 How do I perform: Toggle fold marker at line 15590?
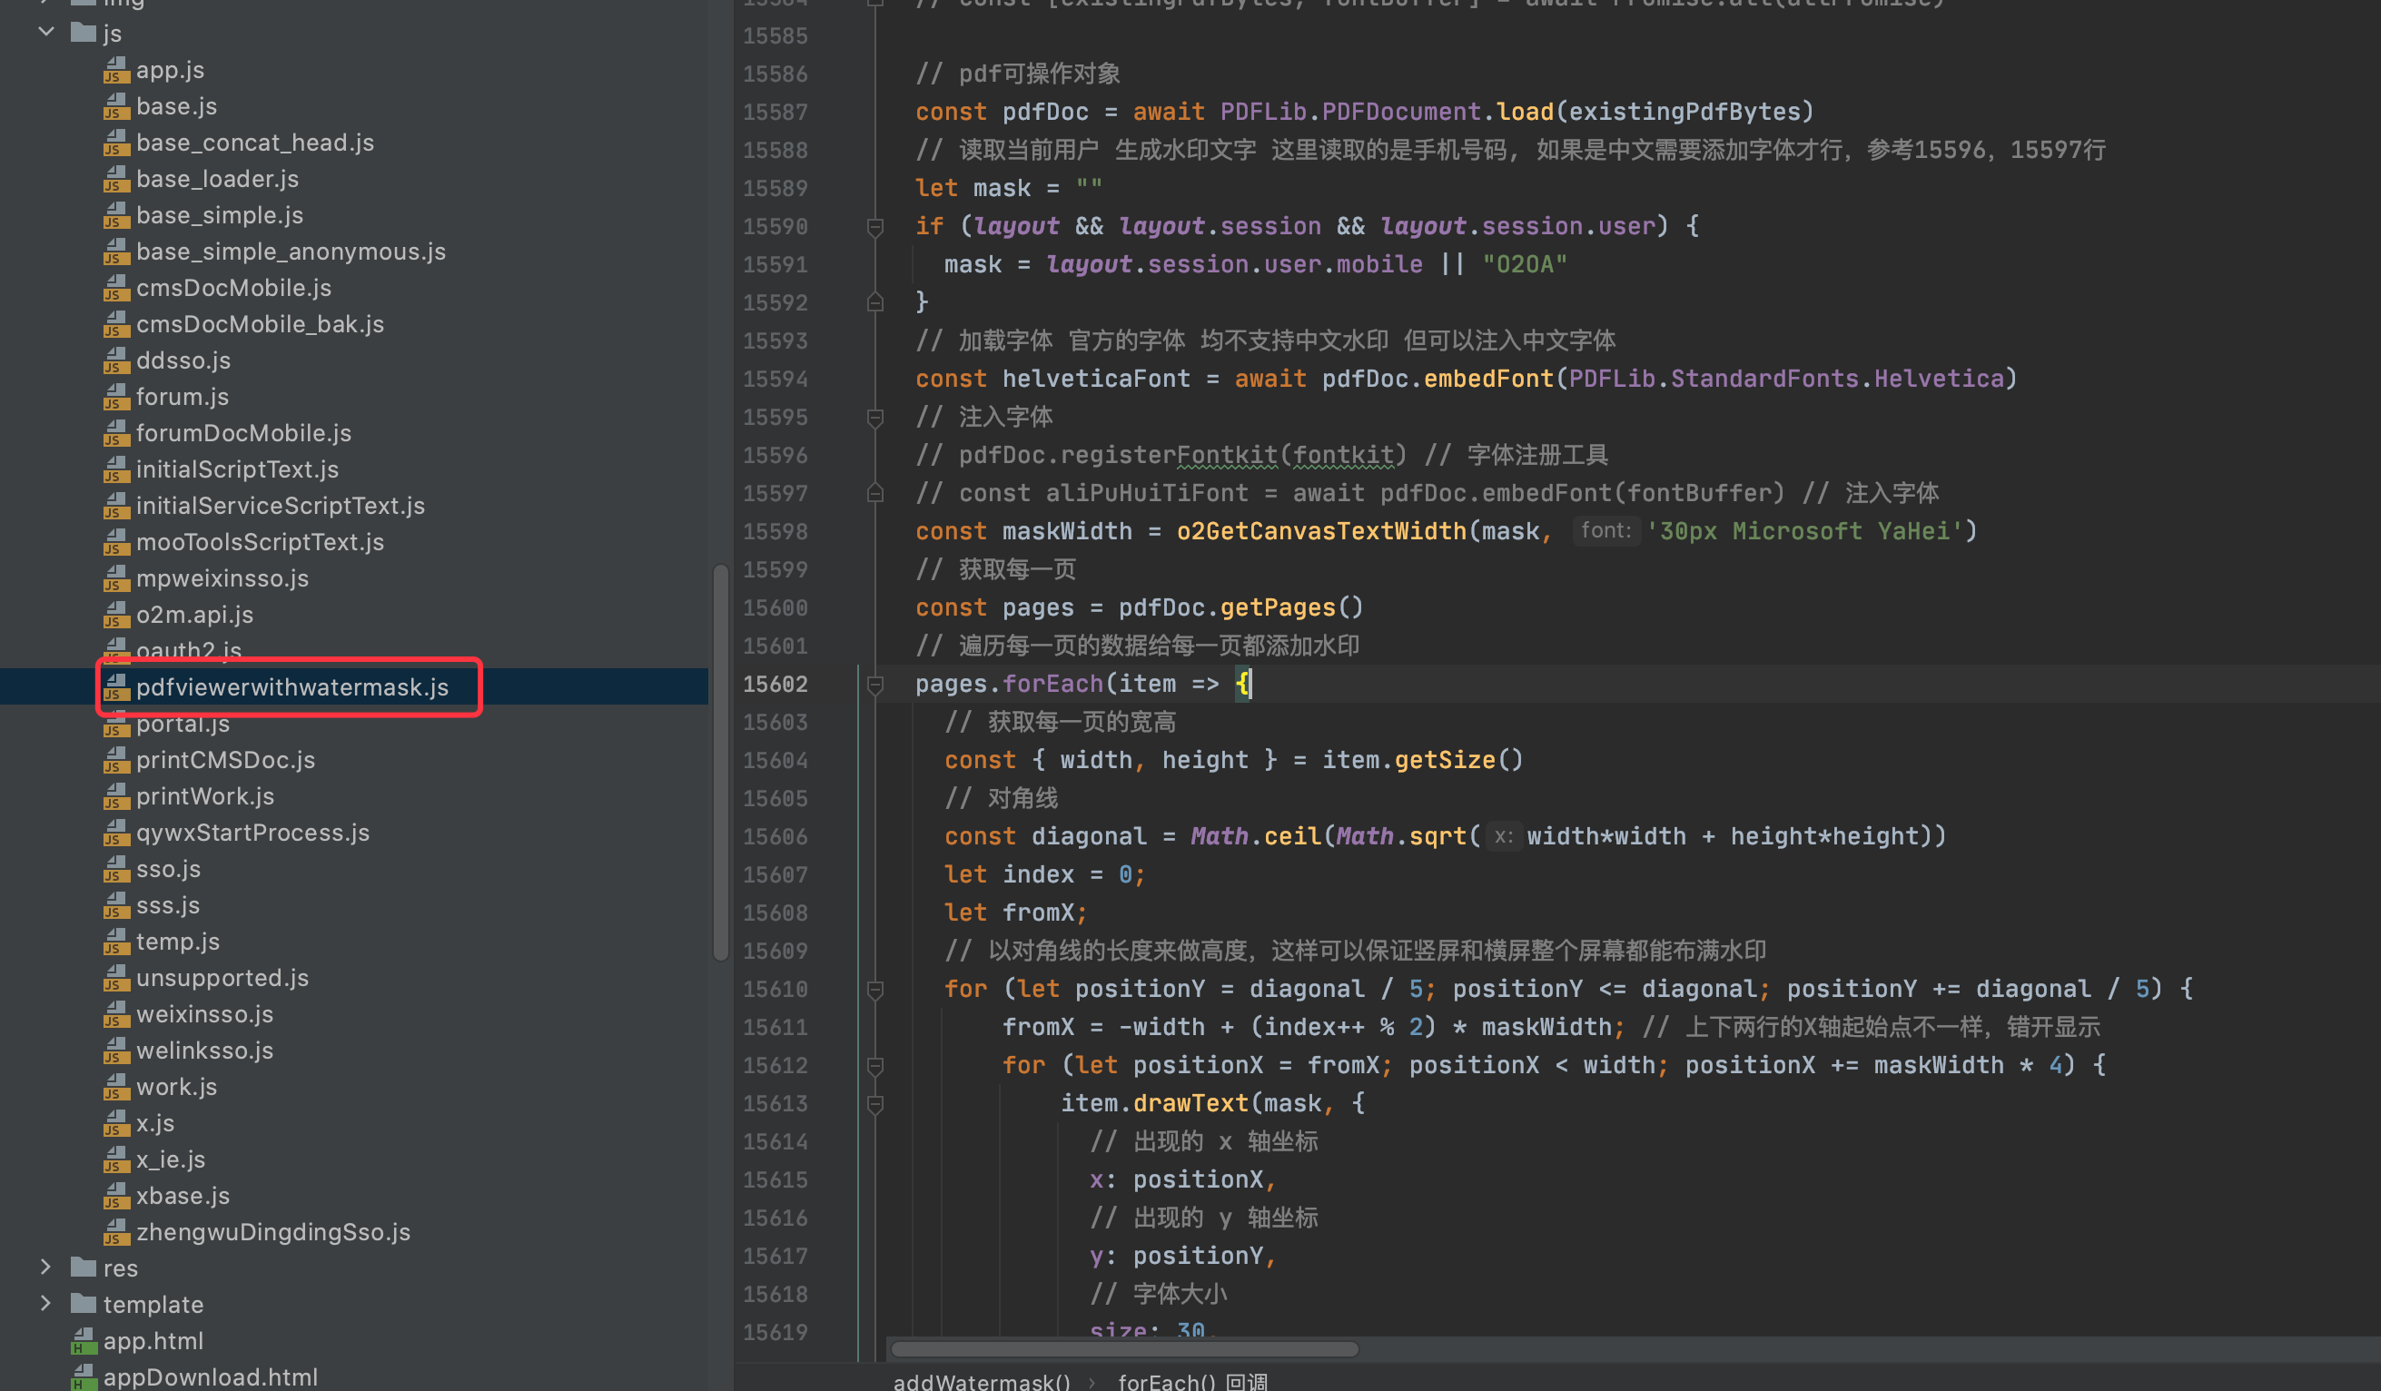tap(874, 227)
